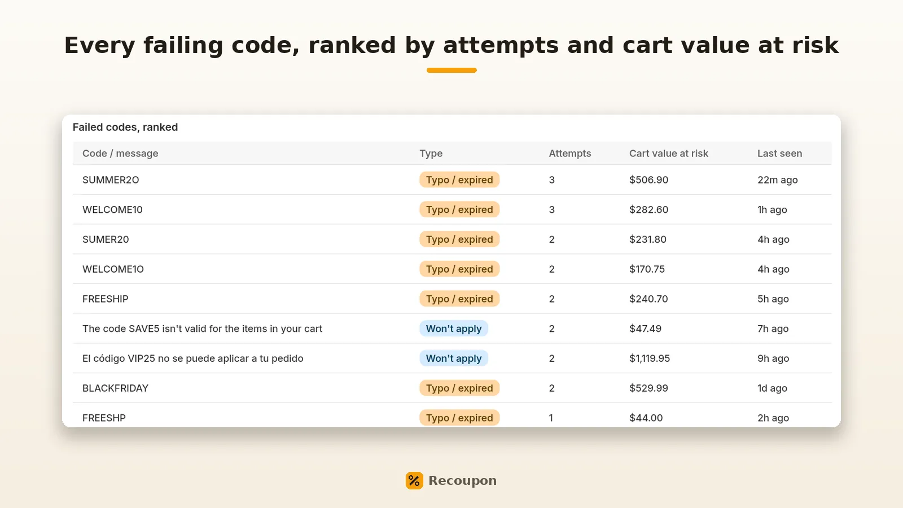Click the 9h ago timestamp
This screenshot has width=903, height=508.
[x=773, y=358]
